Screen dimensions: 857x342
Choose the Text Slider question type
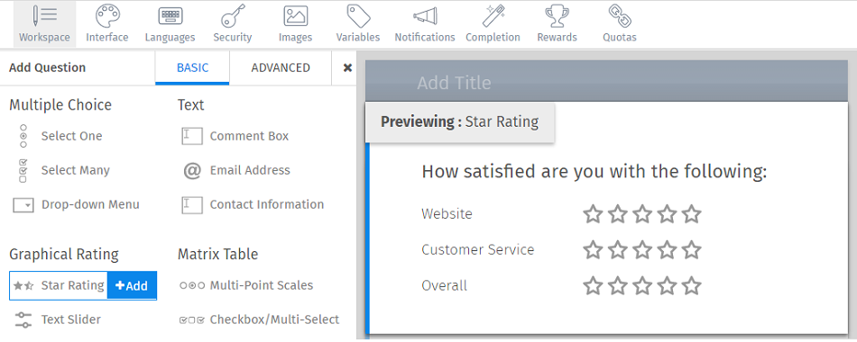point(58,319)
